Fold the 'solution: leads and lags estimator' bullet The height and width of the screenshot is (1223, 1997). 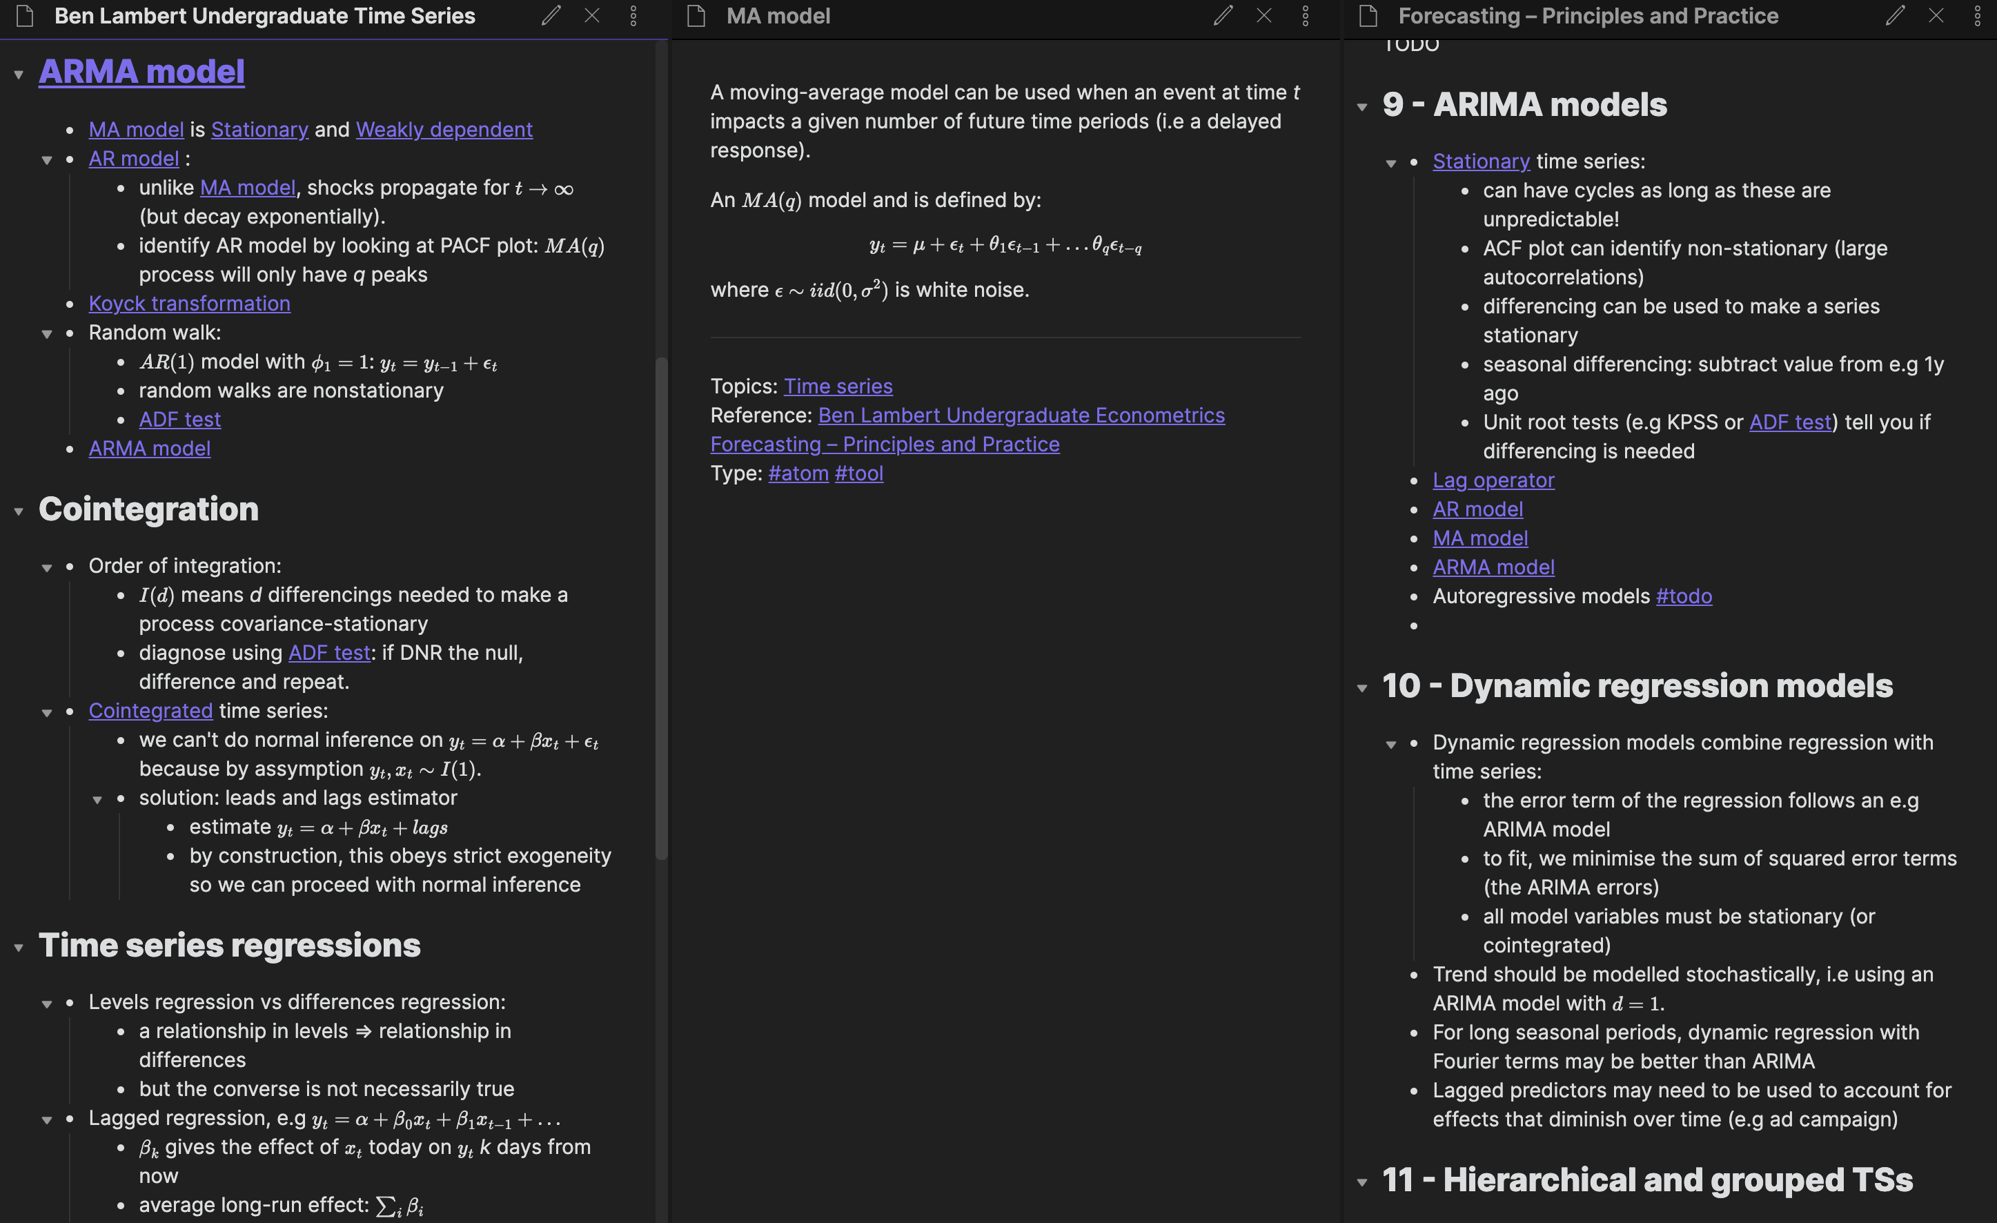(x=97, y=799)
